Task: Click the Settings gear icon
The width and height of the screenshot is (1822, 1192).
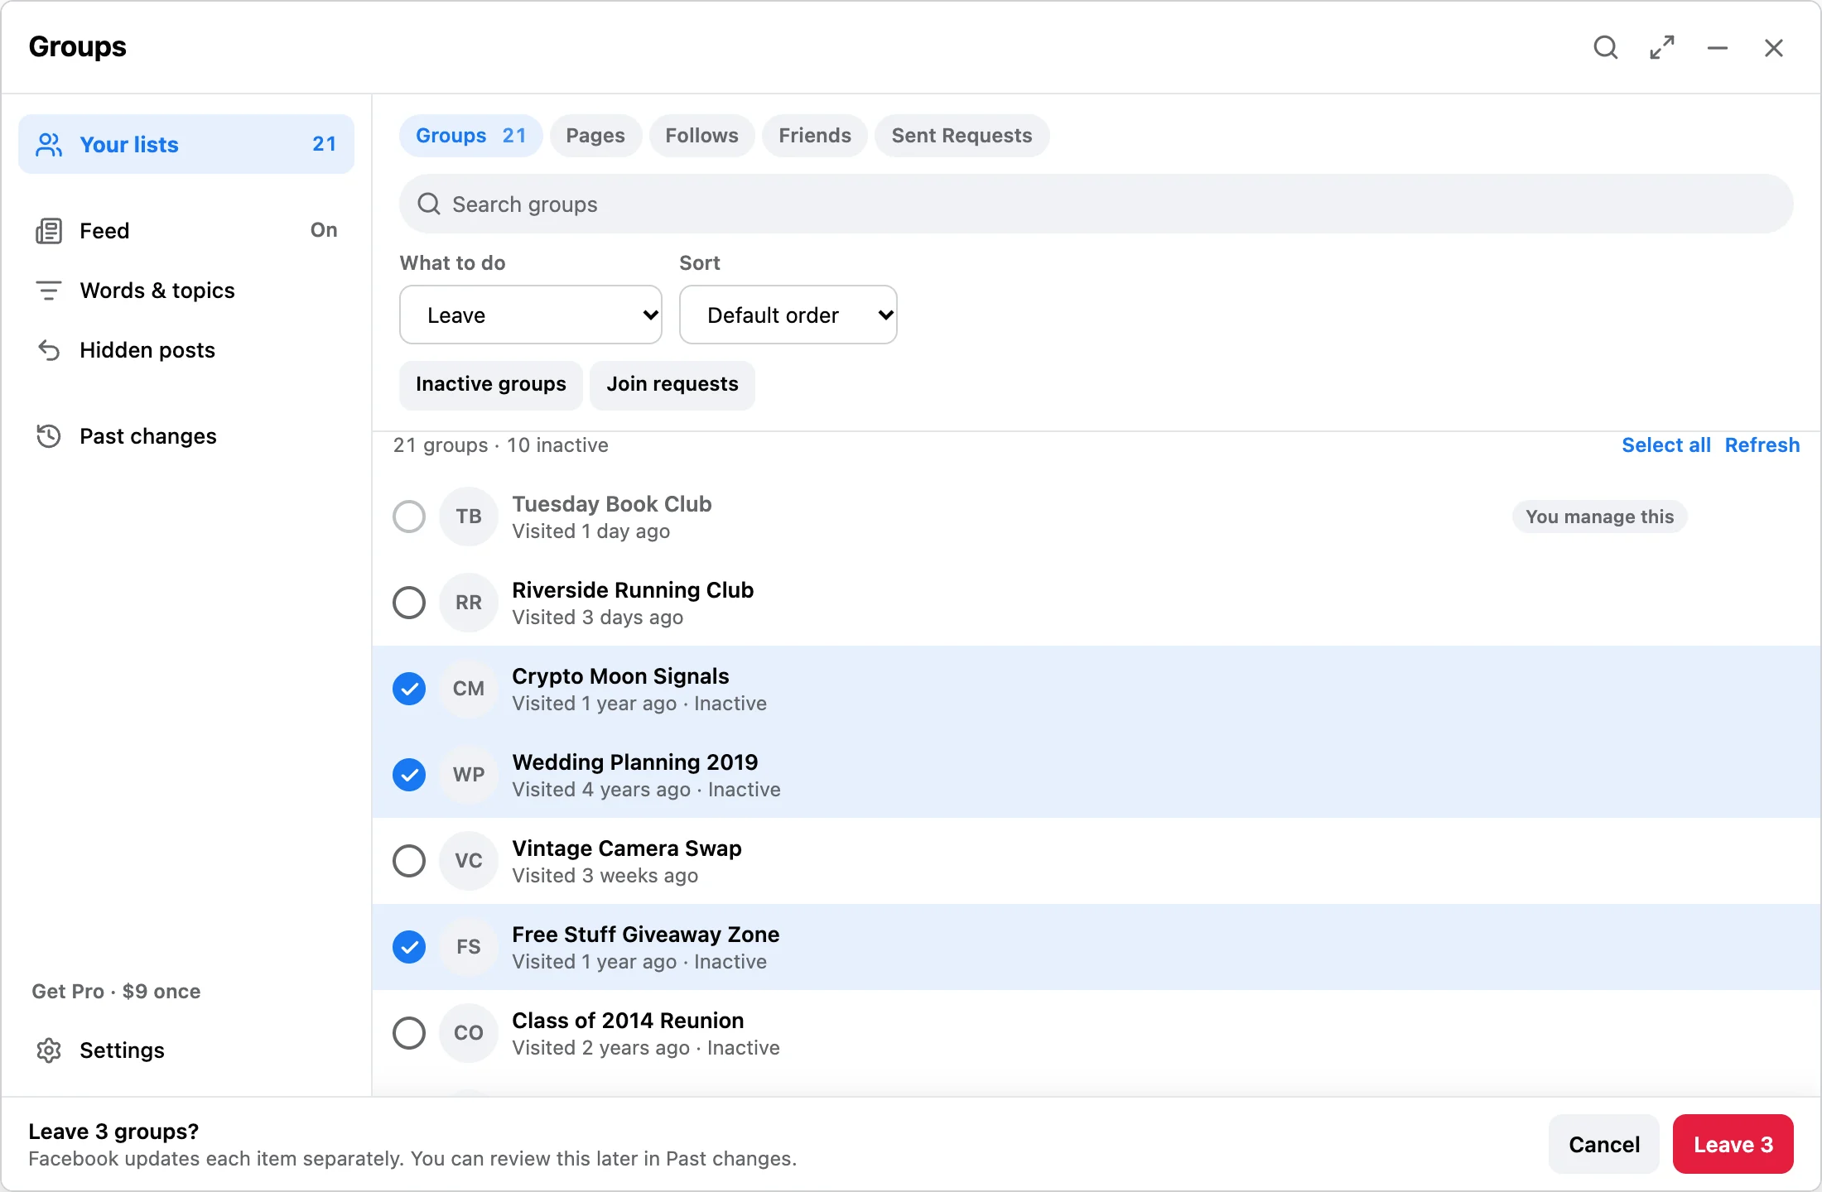Action: pyautogui.click(x=49, y=1050)
